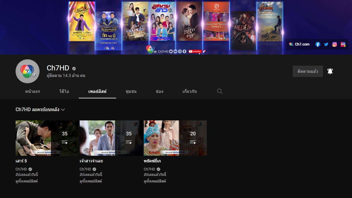Click the พยัคฆ์ยี่เก playlist title
The image size is (352, 198).
coord(152,161)
